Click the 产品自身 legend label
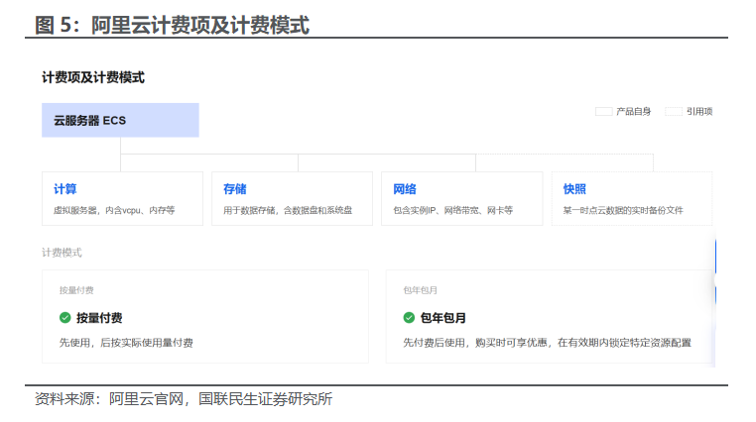 click(634, 112)
